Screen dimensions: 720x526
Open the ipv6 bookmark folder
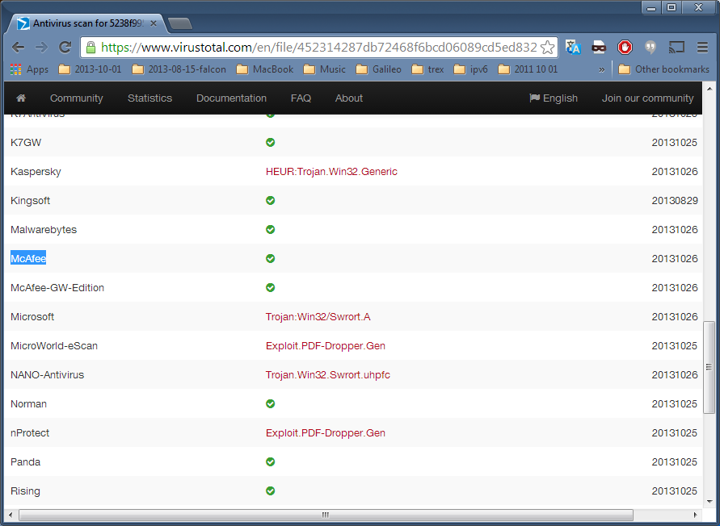[x=470, y=69]
